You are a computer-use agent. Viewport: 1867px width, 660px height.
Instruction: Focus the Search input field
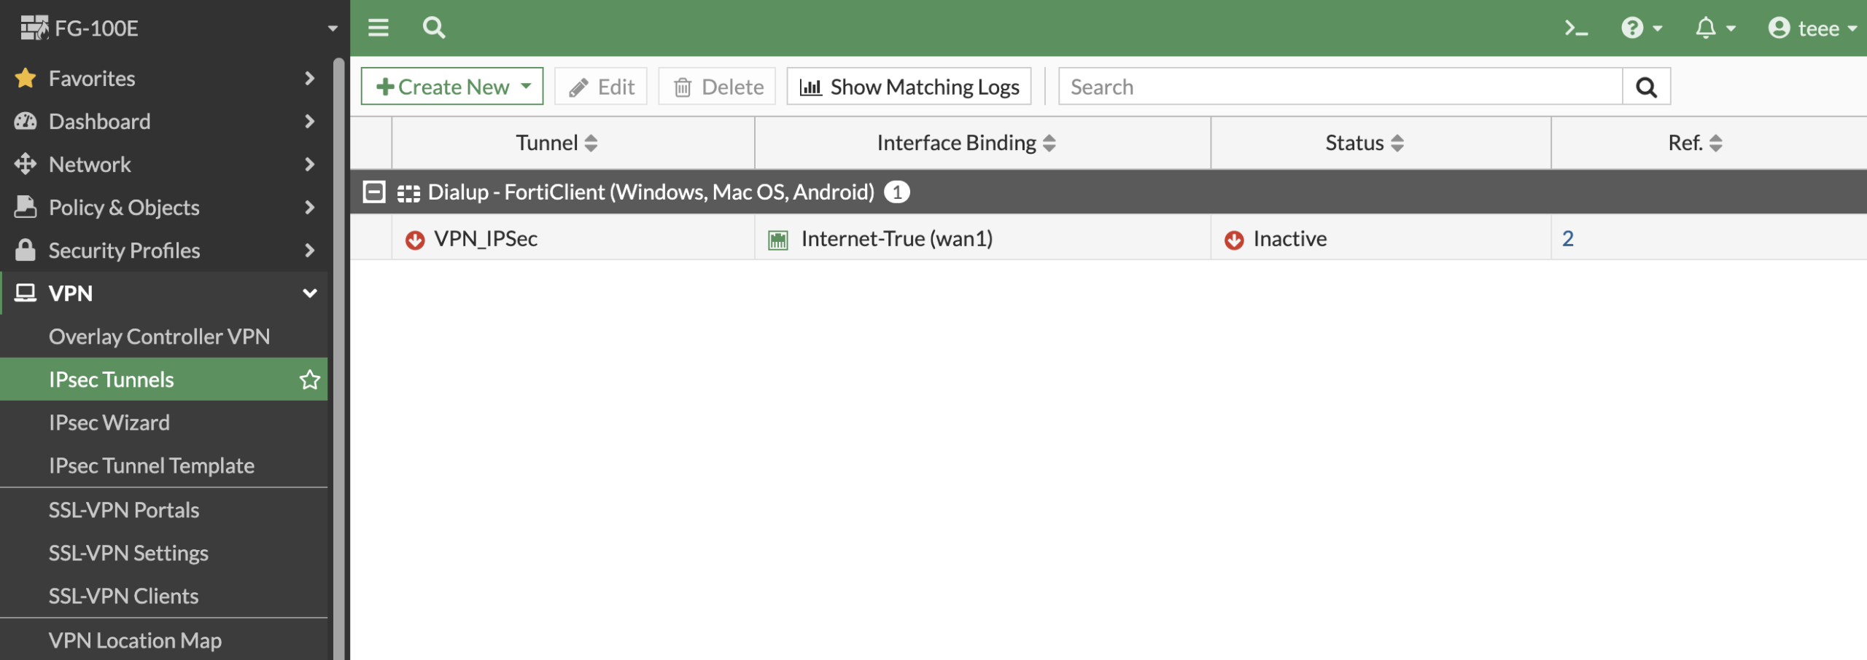[1340, 87]
